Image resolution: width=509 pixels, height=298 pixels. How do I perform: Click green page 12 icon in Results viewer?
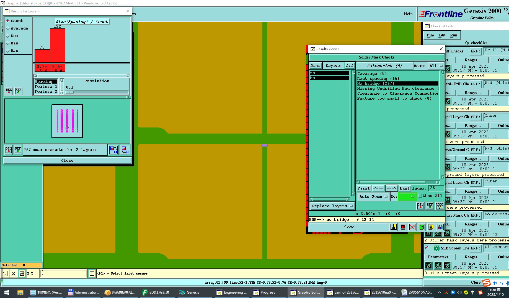point(422,227)
